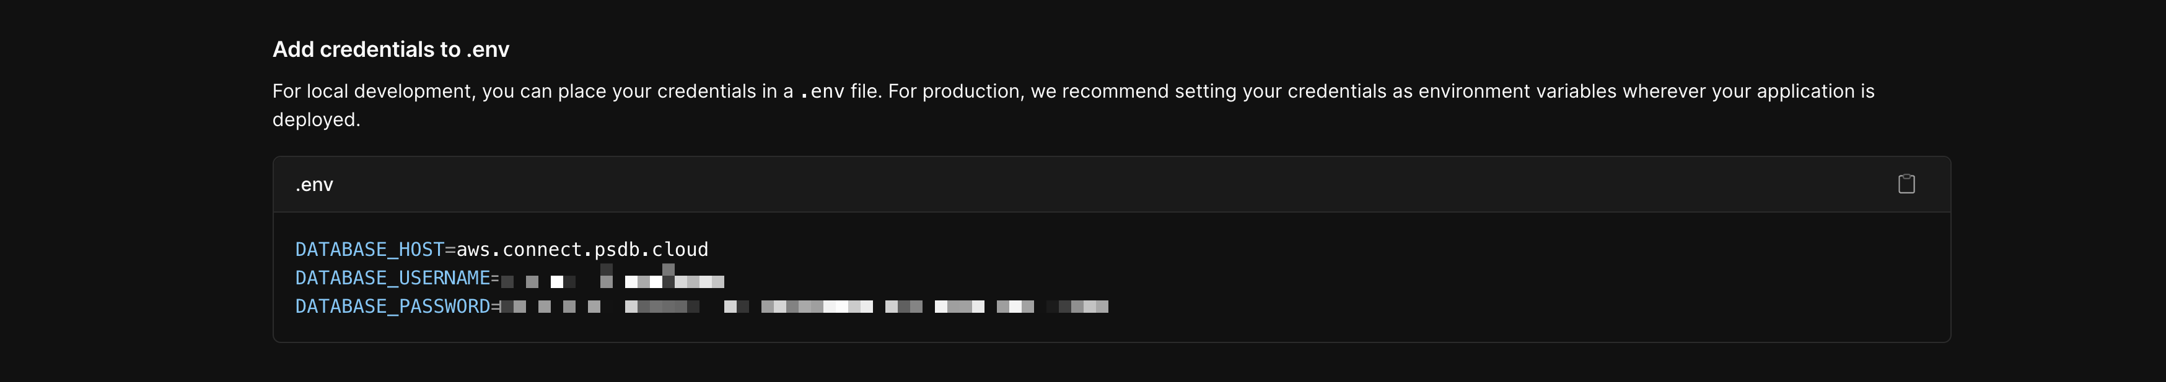Click the inline '.env' code in description
Screen dimensions: 2166x382
tap(822, 91)
